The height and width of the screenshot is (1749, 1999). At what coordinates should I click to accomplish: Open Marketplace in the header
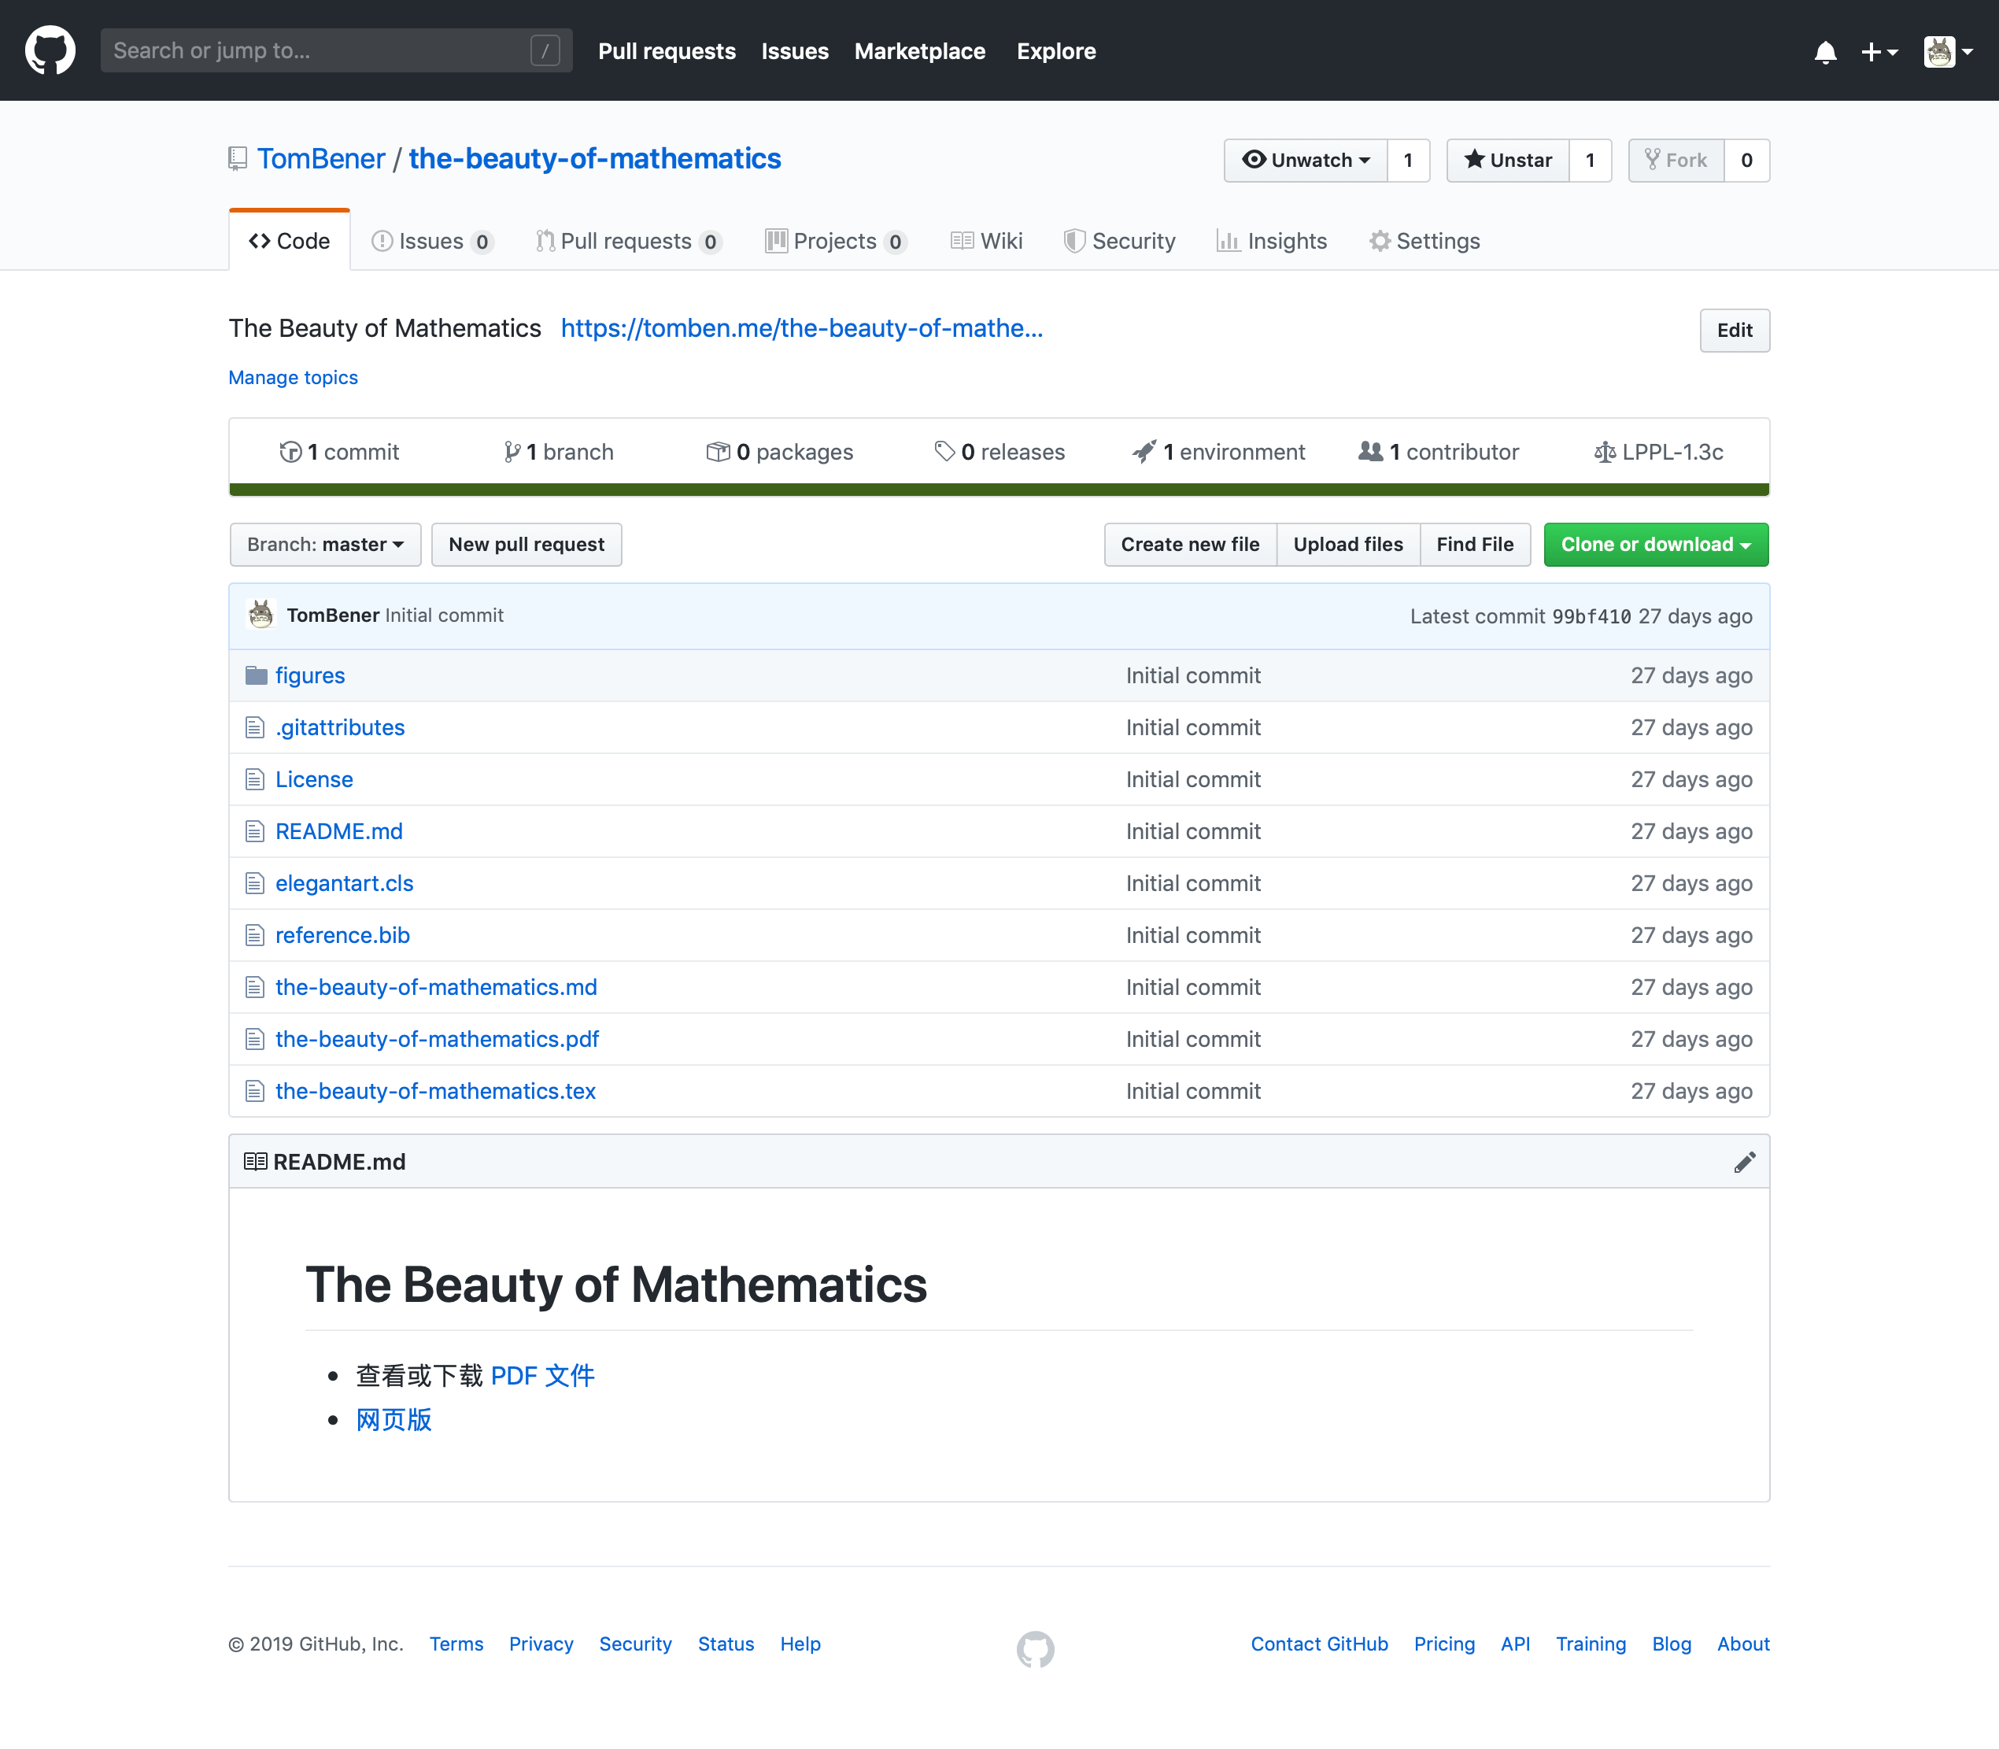919,52
